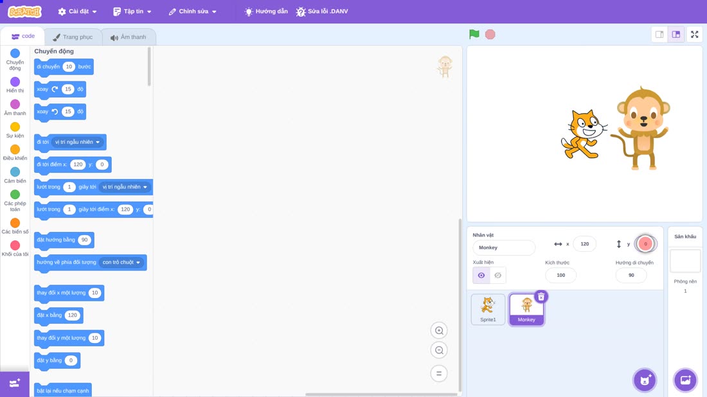Select the Monkey sprite thumbnail
707x397 pixels.
(x=526, y=309)
